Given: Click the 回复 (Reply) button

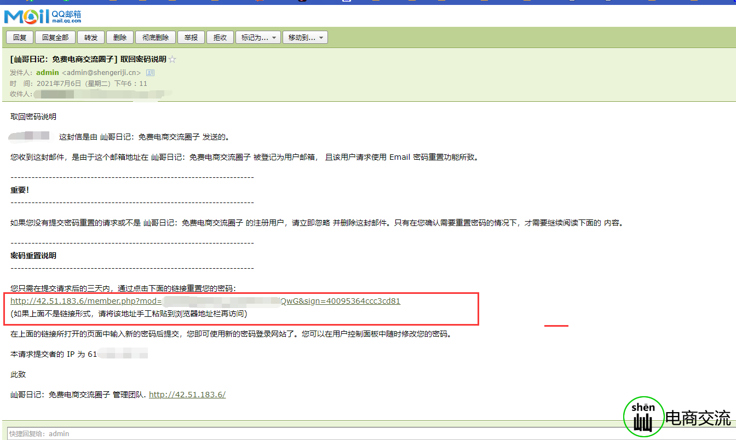Looking at the screenshot, I should click(x=20, y=37).
